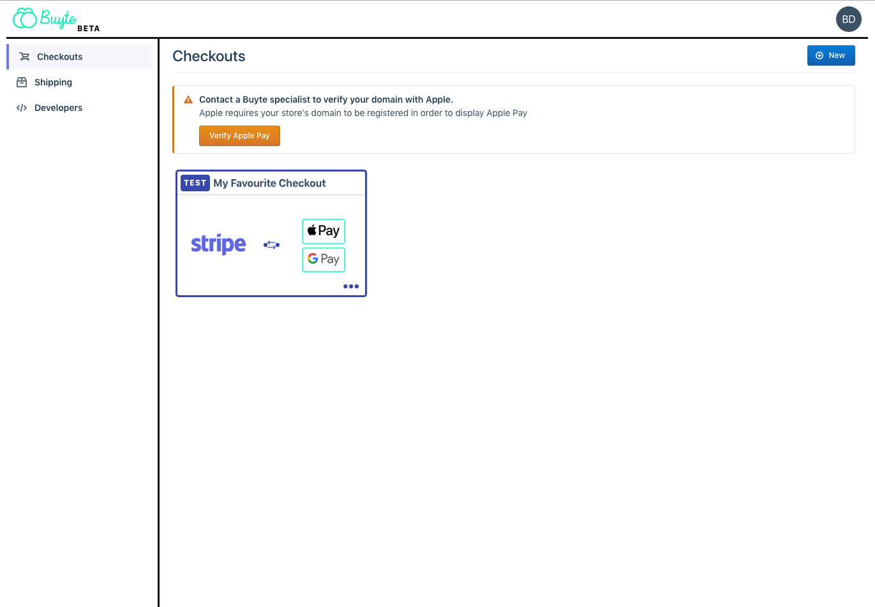Viewport: 875px width, 607px height.
Task: Click the Developers code icon in sidebar
Action: pyautogui.click(x=22, y=108)
